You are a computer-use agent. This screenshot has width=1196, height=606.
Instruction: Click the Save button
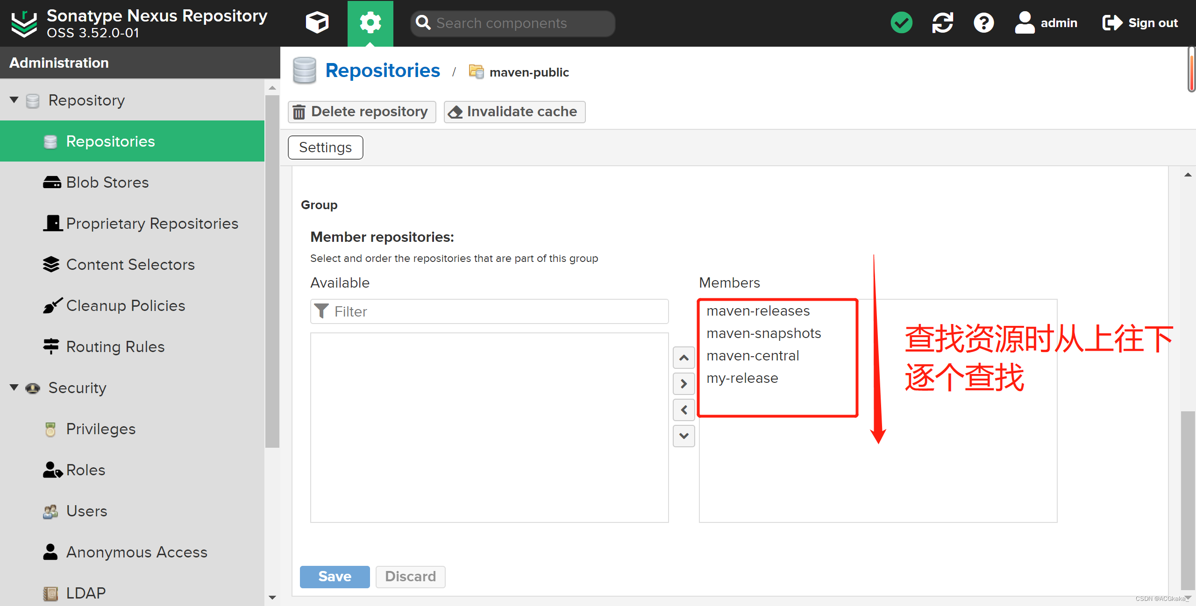click(x=335, y=577)
